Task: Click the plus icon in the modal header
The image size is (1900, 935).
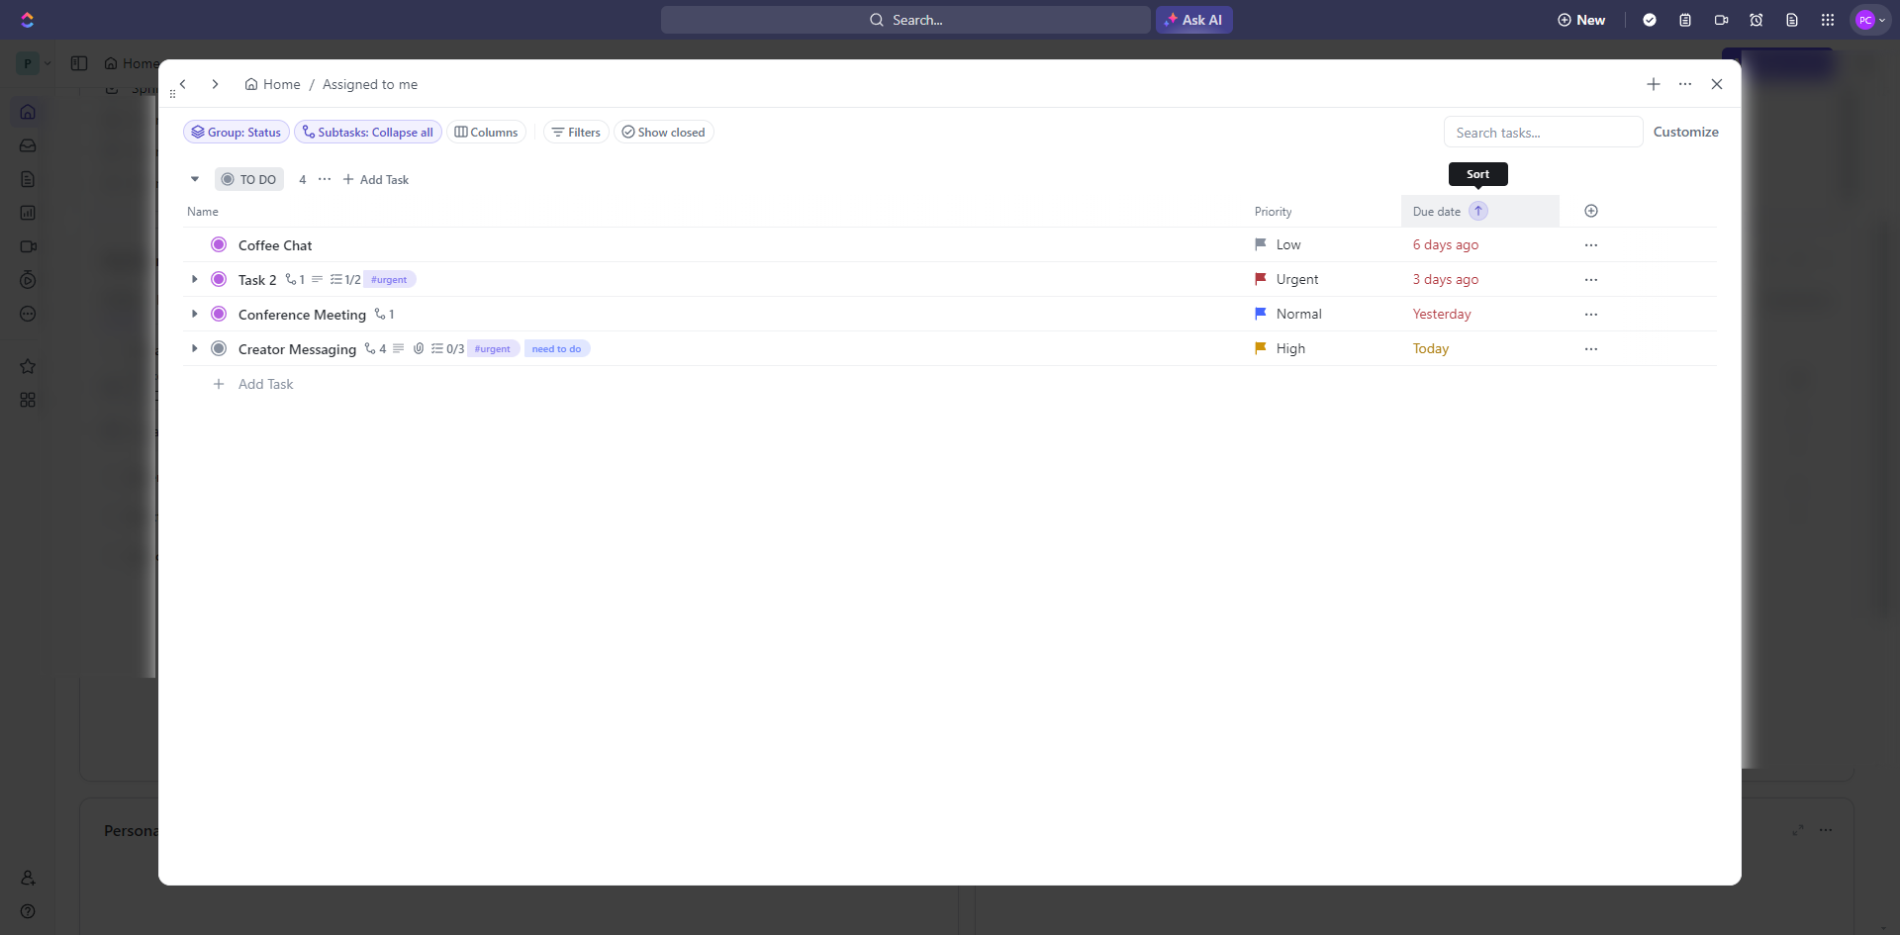Action: pyautogui.click(x=1654, y=84)
